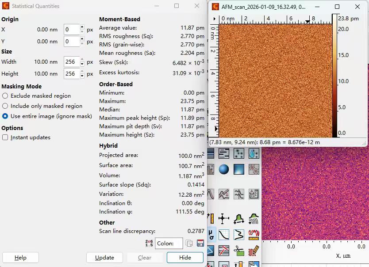Click the Colon format text field
The height and width of the screenshot is (267, 369).
(x=169, y=244)
